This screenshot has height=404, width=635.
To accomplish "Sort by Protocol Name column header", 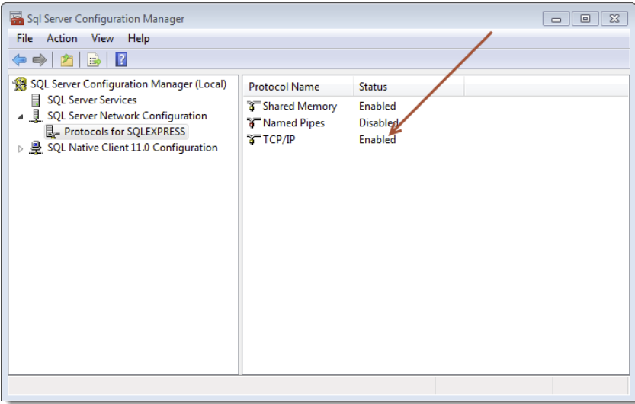I will click(x=298, y=87).
